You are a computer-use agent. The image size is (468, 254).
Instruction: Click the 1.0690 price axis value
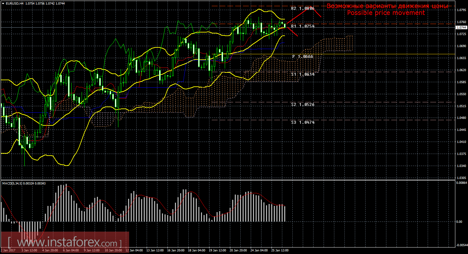(461, 46)
